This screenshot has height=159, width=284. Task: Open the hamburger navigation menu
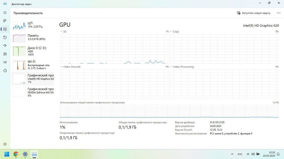[x=5, y=13]
